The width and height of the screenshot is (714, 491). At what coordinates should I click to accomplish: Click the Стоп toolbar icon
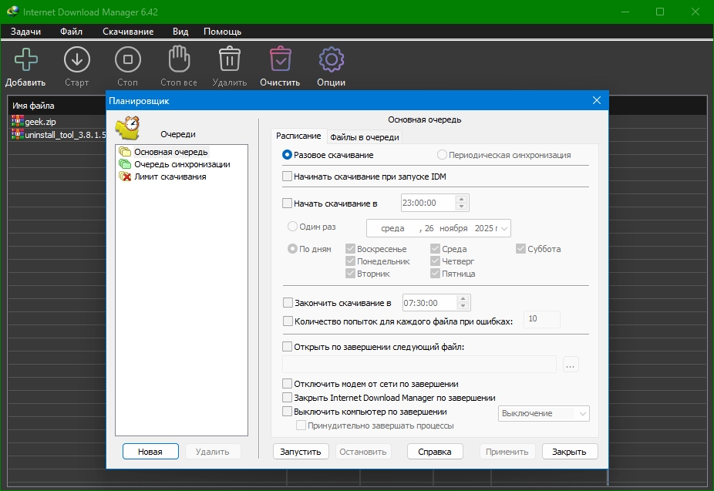pos(128,59)
